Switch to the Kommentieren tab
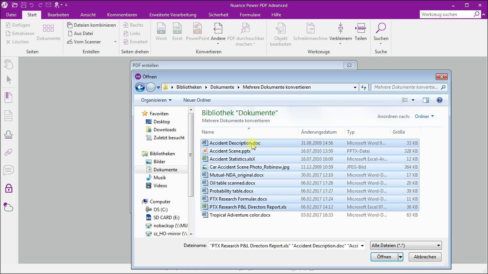Screen dimensions: 488x274 122,15
